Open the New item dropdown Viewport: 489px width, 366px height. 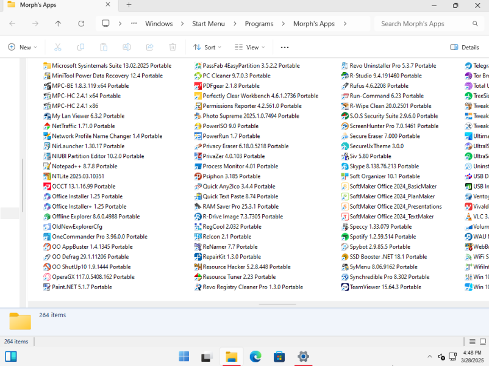(23, 47)
